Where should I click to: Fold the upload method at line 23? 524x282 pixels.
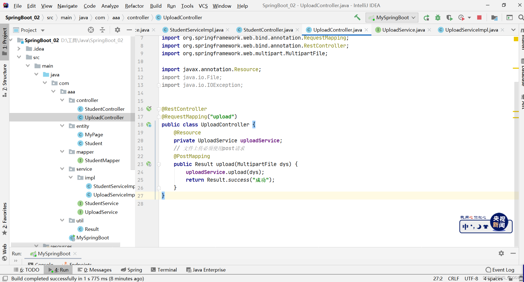pyautogui.click(x=159, y=164)
